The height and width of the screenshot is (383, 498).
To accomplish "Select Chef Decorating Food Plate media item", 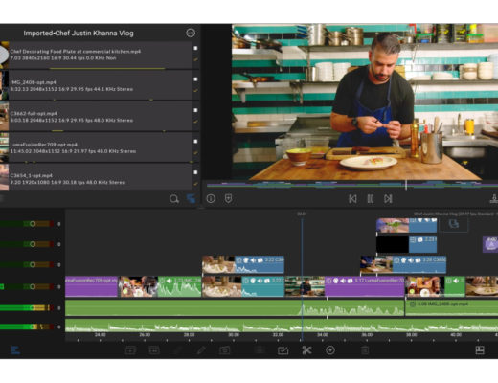I will coord(101,55).
